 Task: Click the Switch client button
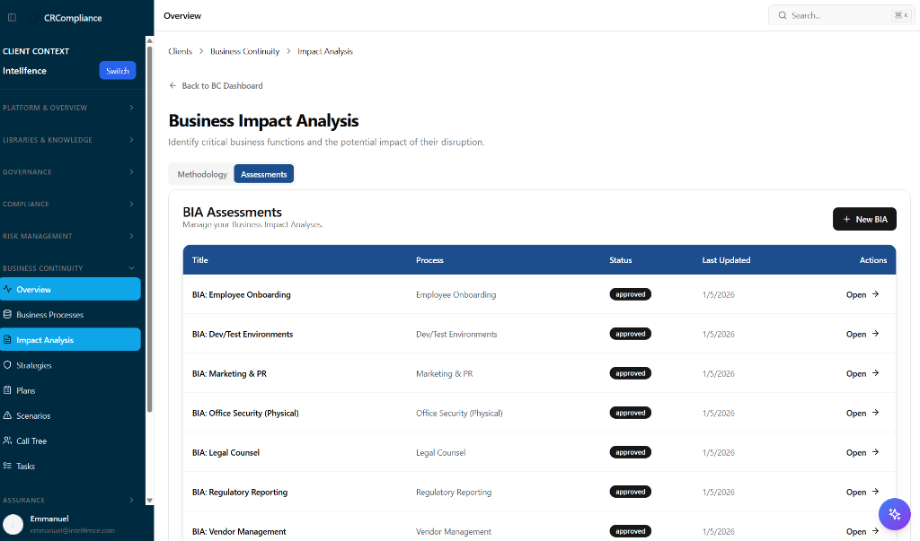[118, 71]
